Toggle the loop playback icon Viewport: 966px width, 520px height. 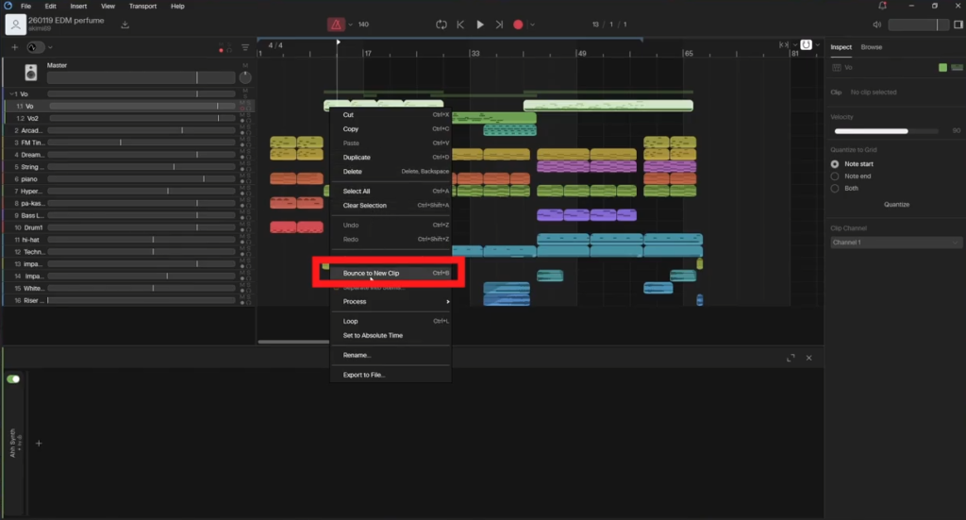(441, 25)
